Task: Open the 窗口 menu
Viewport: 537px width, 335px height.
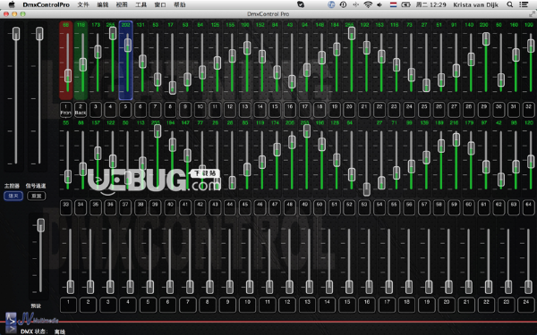Action: click(x=160, y=4)
